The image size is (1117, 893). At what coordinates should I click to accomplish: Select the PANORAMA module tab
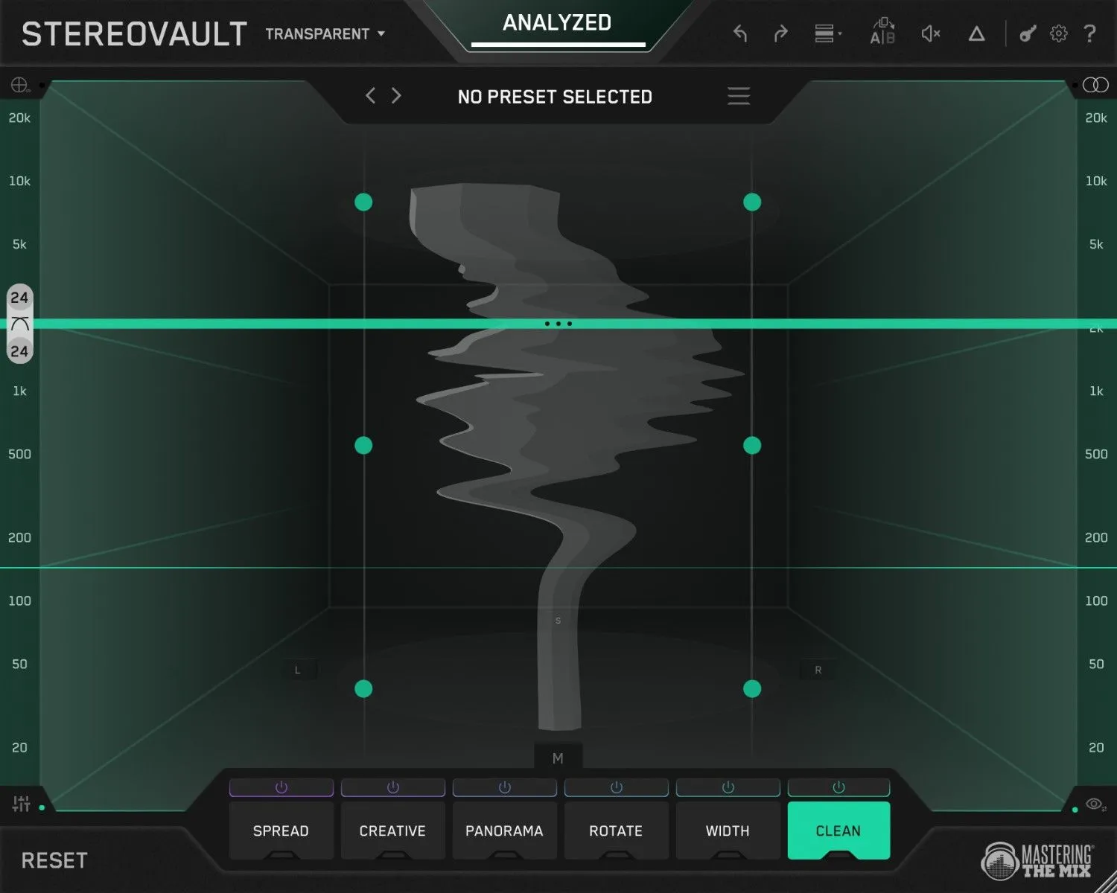tap(505, 830)
